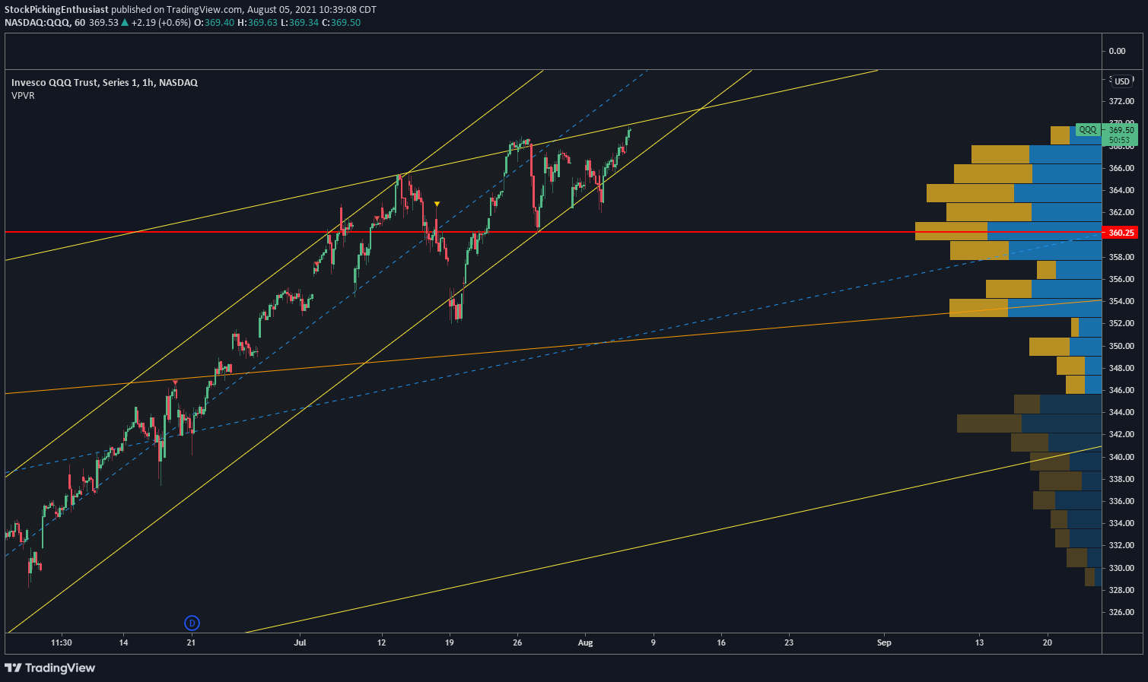Click the 338.00 price axis label

point(1121,479)
